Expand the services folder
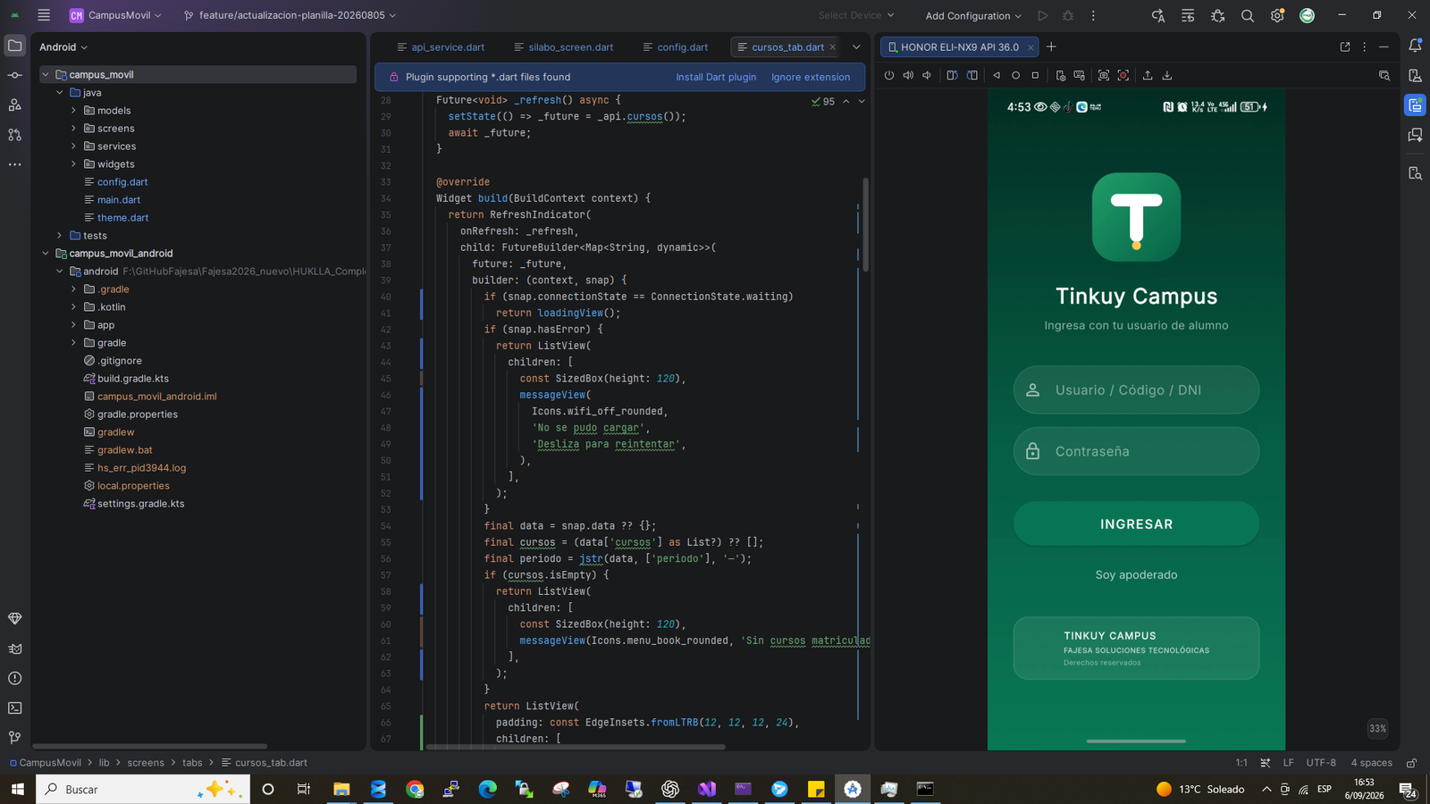The image size is (1430, 804). point(74,147)
